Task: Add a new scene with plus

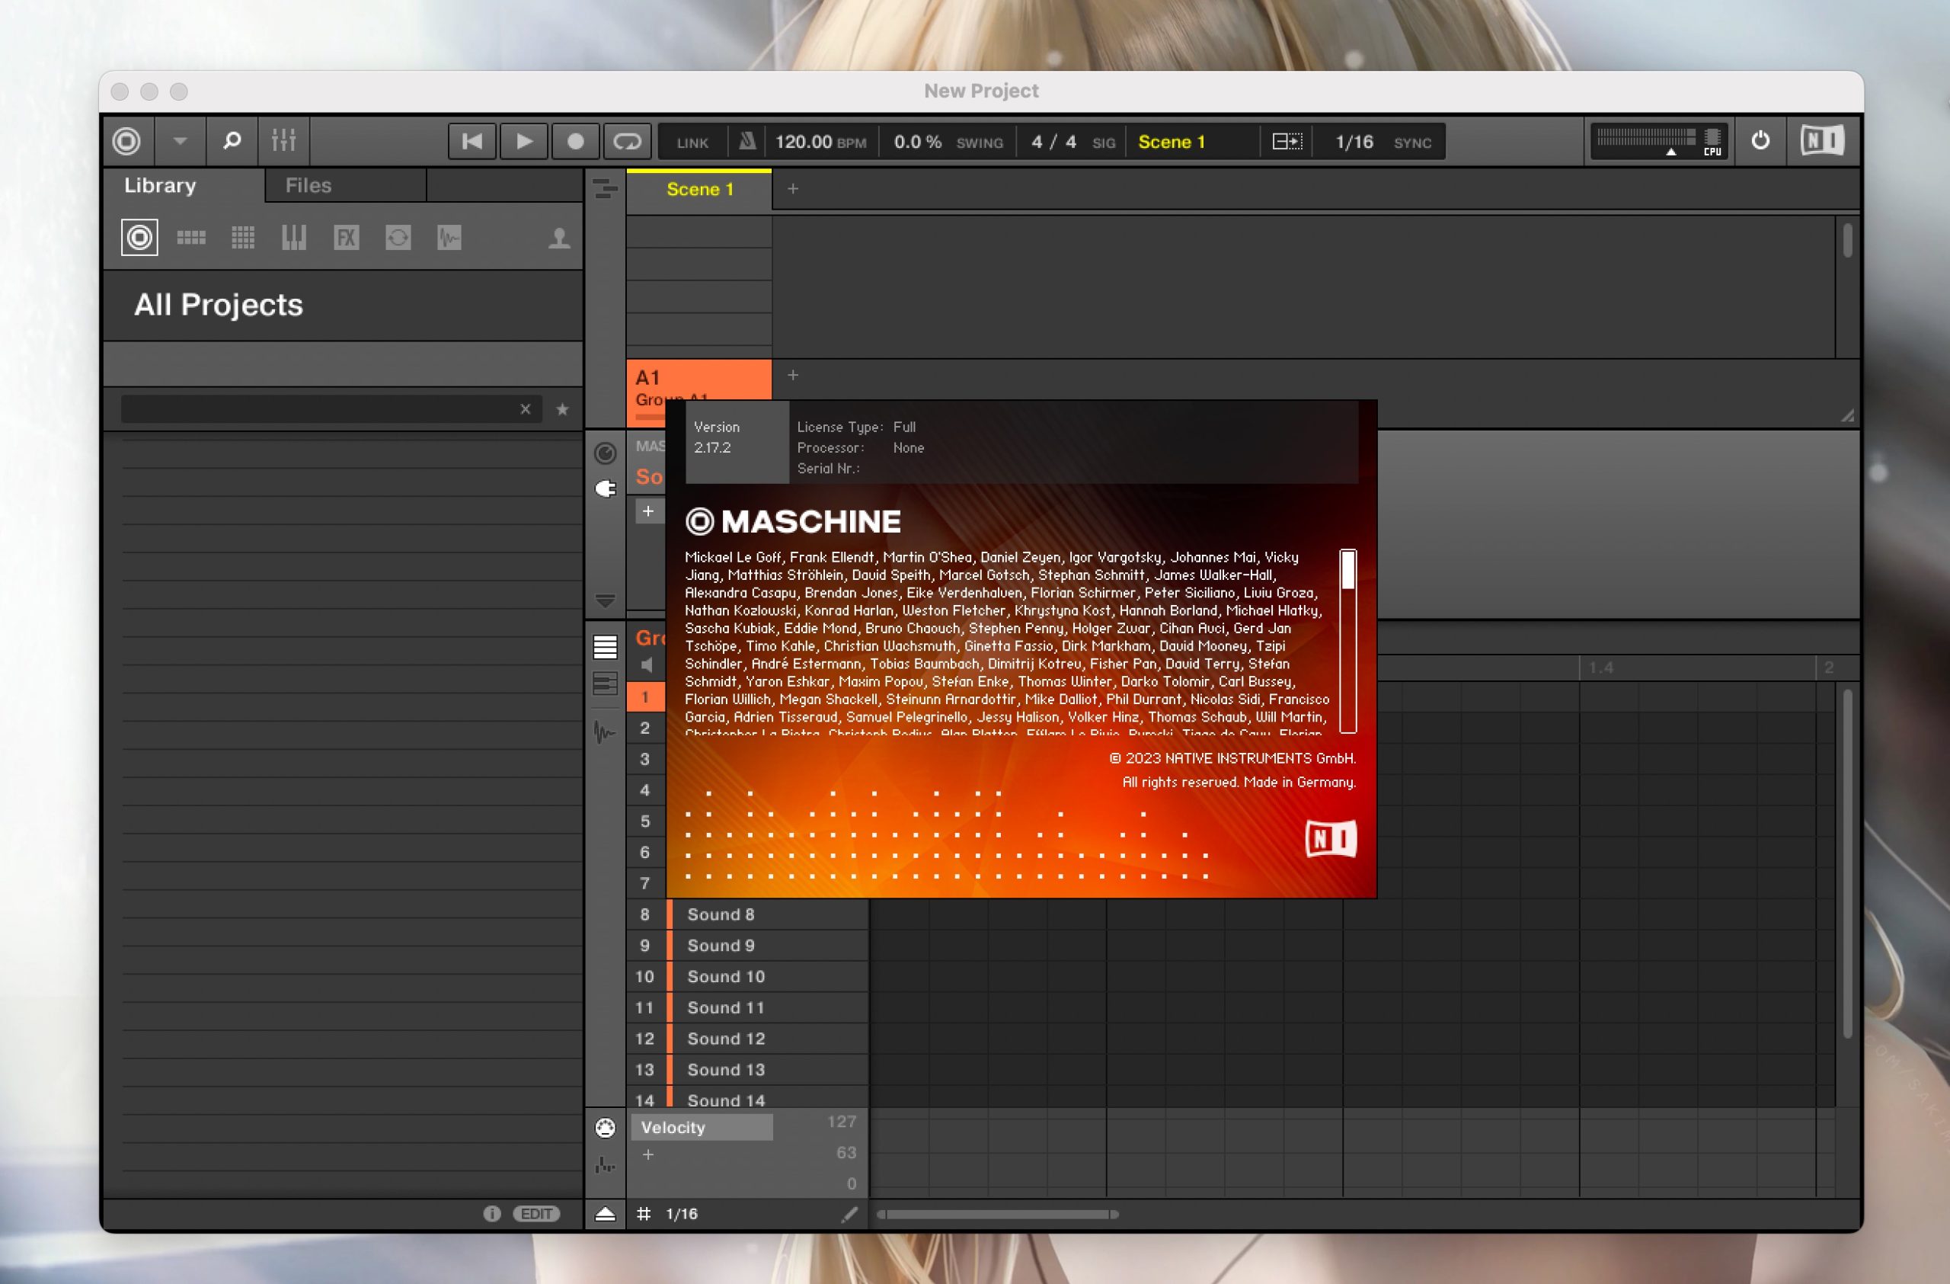Action: (x=792, y=189)
